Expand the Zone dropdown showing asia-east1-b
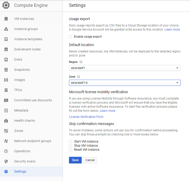 125,83
